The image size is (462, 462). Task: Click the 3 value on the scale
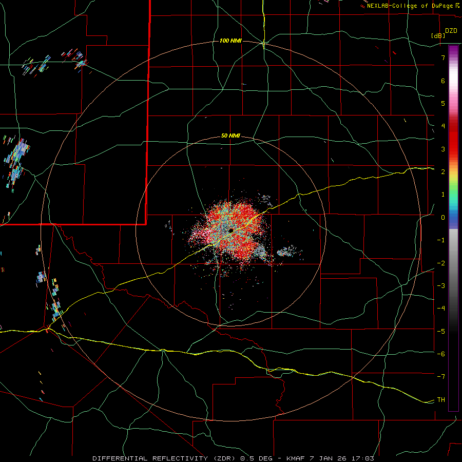tap(443, 149)
